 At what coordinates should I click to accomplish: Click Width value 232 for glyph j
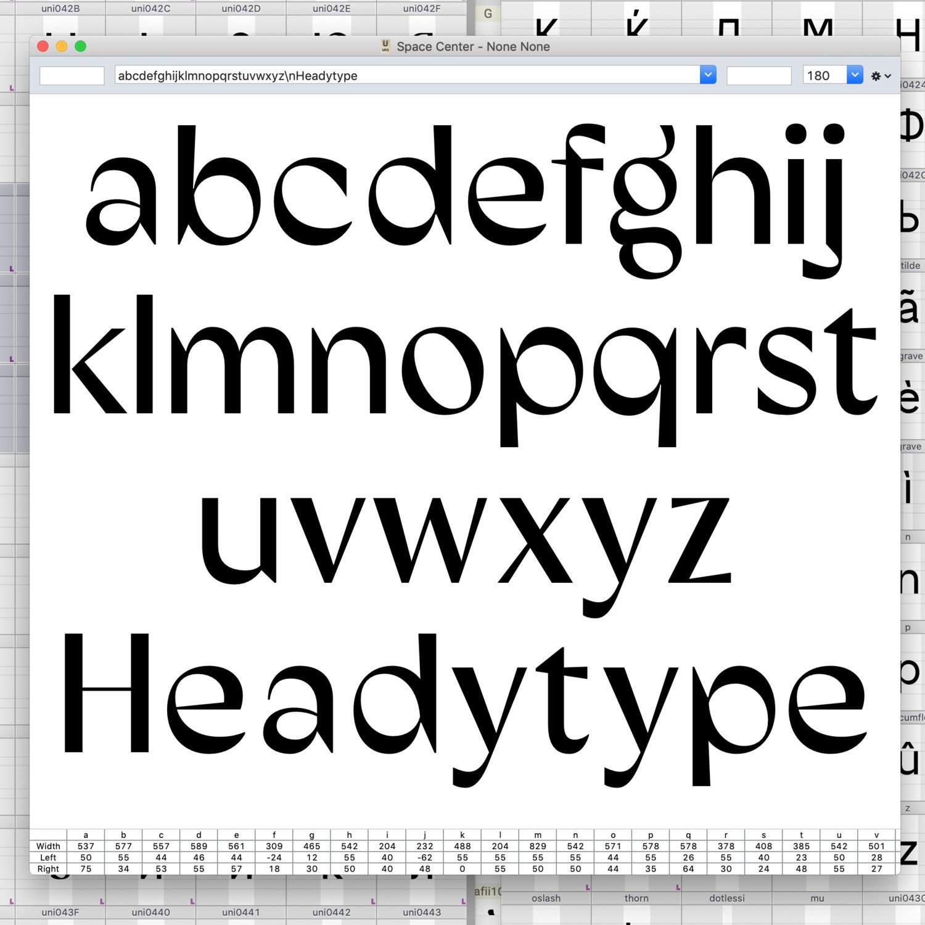(x=425, y=846)
